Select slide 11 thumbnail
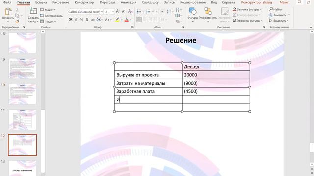 (x=22, y=119)
